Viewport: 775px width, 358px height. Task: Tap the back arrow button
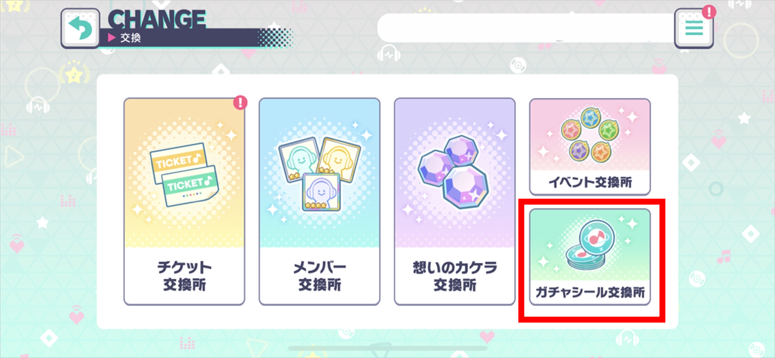pyautogui.click(x=80, y=28)
